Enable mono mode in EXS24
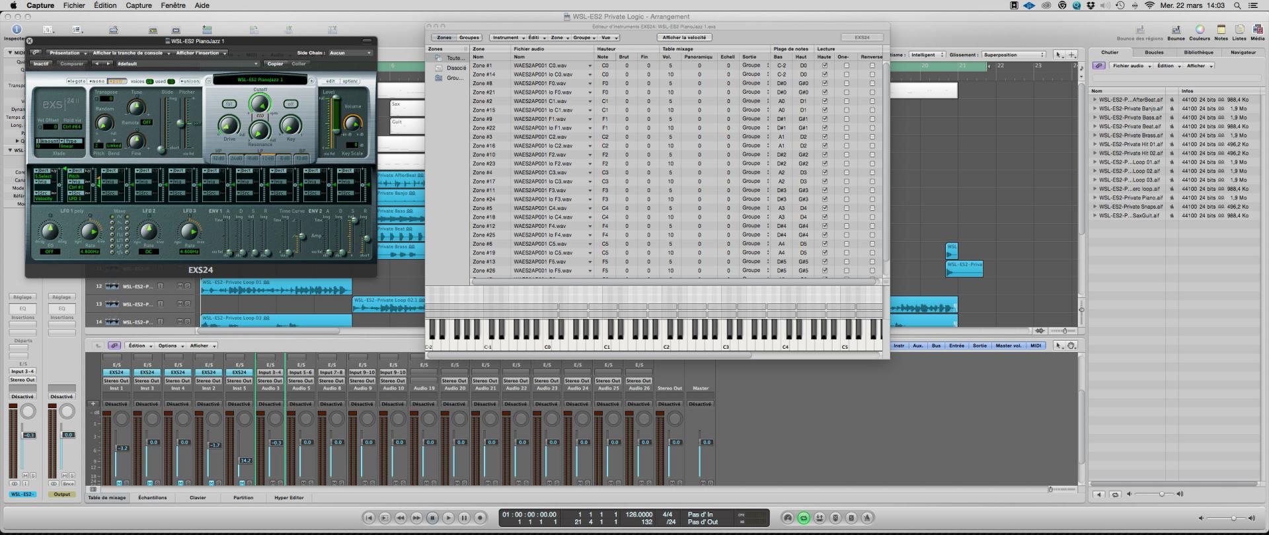This screenshot has height=535, width=1269. (x=96, y=81)
